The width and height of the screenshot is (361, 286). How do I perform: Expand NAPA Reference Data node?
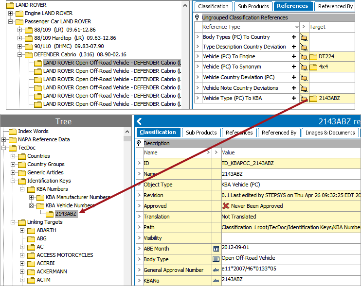click(x=4, y=139)
